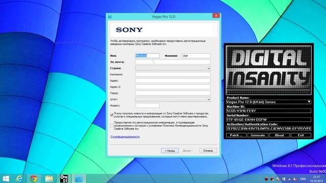Open the Windows Start button
Viewport: 326px width, 183px height.
point(6,178)
